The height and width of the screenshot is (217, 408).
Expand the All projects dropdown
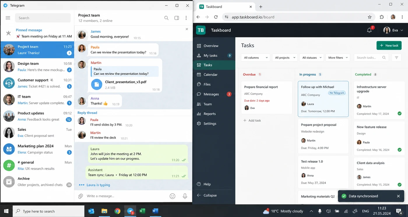coord(285,58)
